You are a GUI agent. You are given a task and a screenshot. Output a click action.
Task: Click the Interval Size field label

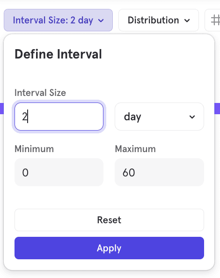40,93
